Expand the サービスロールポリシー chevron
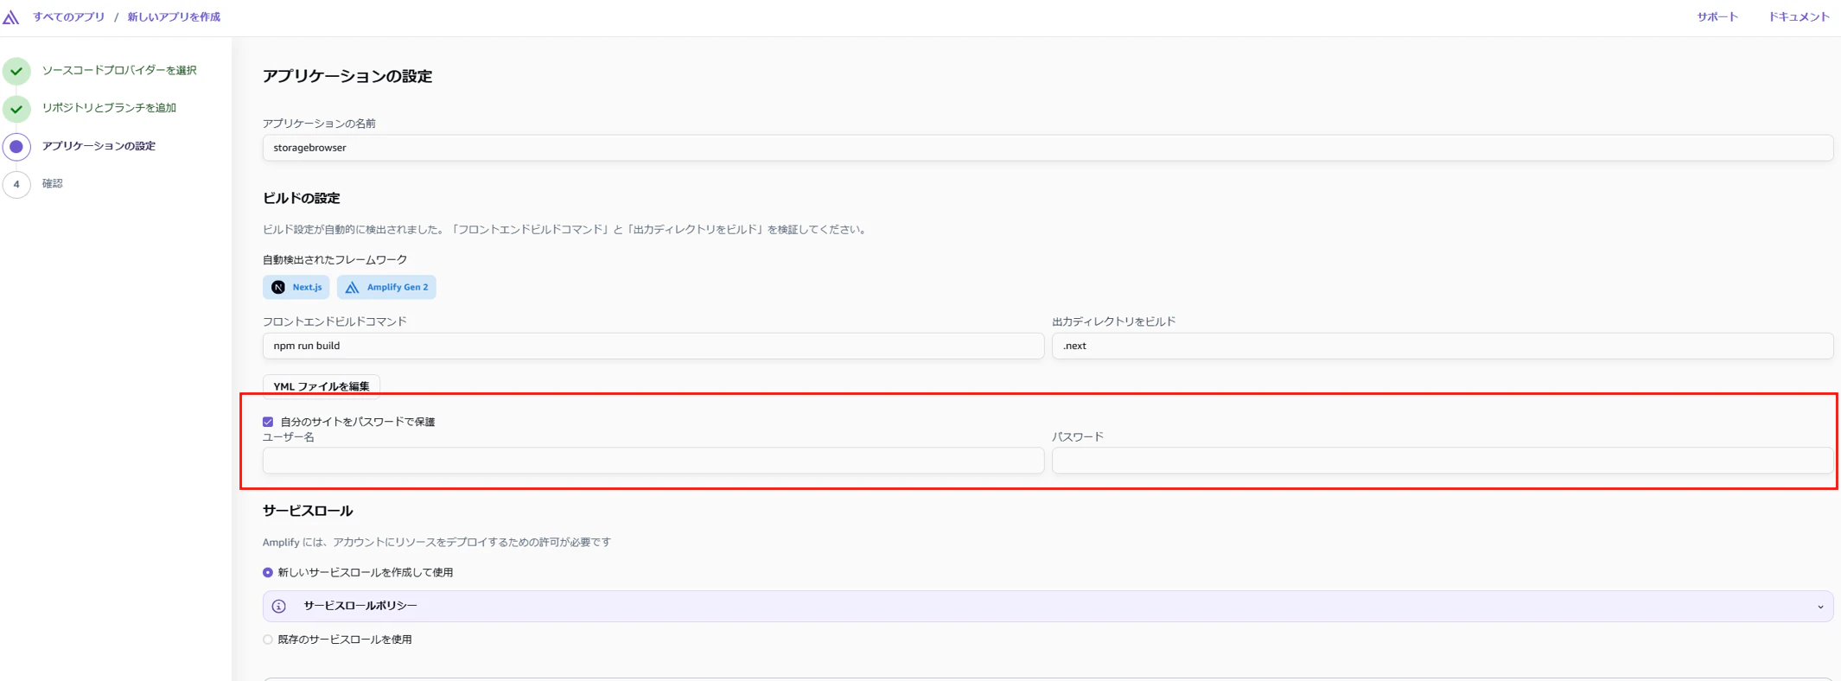The width and height of the screenshot is (1841, 681). [1820, 607]
